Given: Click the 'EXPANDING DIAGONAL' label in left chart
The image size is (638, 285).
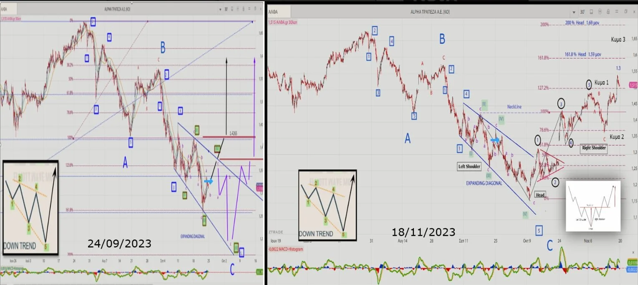Looking at the screenshot, I should (192, 236).
